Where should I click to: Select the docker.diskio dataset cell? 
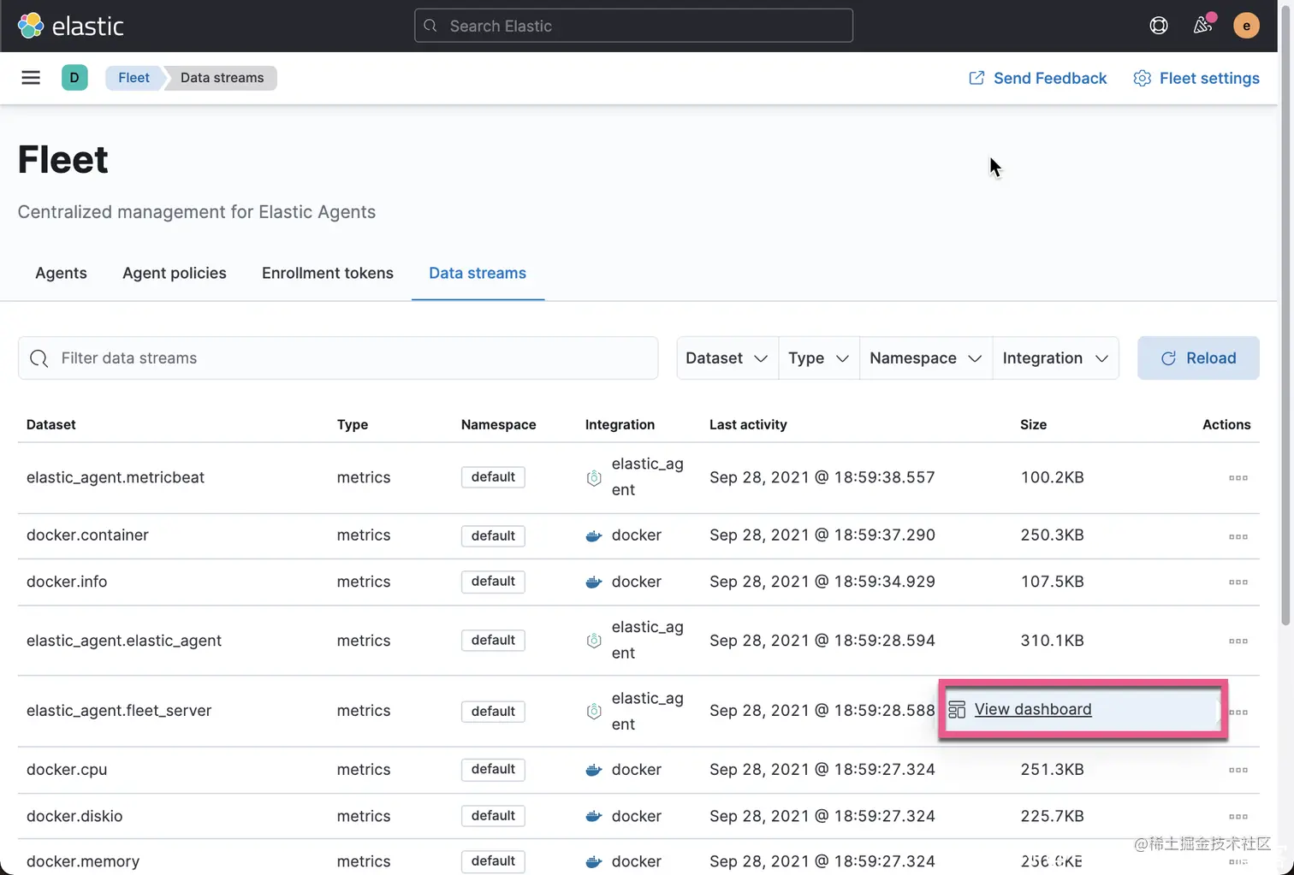pos(74,816)
